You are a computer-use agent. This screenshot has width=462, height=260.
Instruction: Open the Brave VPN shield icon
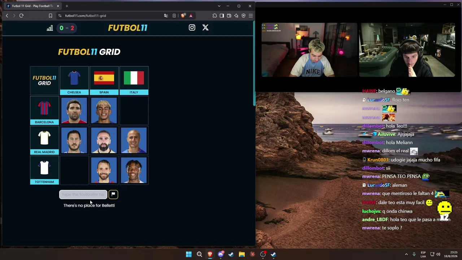pos(244,16)
